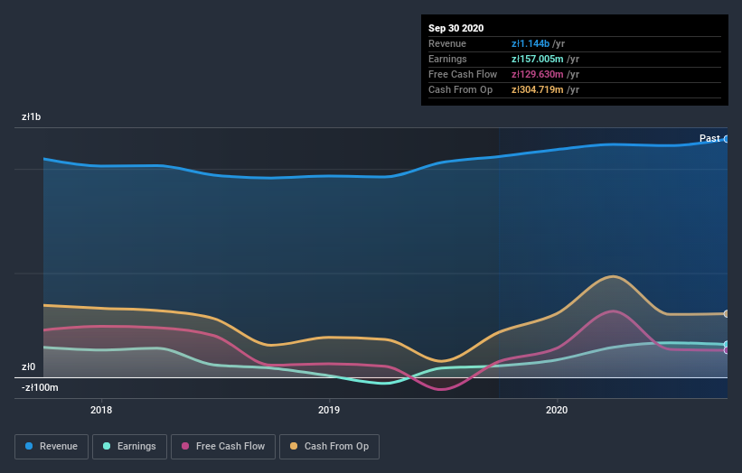Click the zł304.719m cash from op value
742x473 pixels.
pyautogui.click(x=537, y=89)
